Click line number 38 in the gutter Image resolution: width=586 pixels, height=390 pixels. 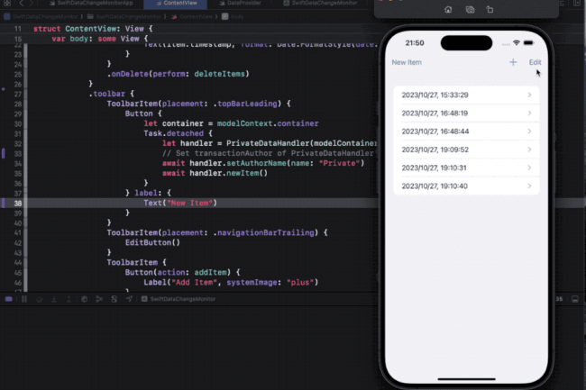19,204
